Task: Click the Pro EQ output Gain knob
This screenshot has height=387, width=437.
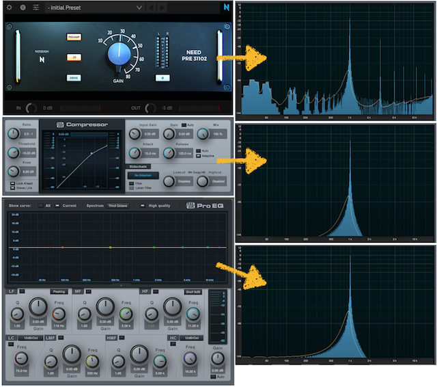Action: pos(218,358)
